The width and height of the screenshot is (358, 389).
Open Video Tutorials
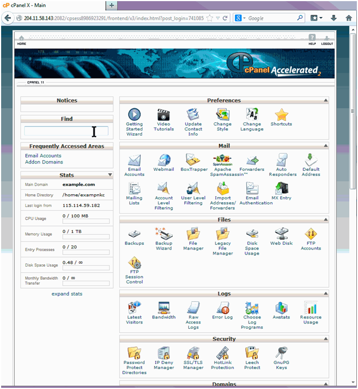[x=164, y=120]
